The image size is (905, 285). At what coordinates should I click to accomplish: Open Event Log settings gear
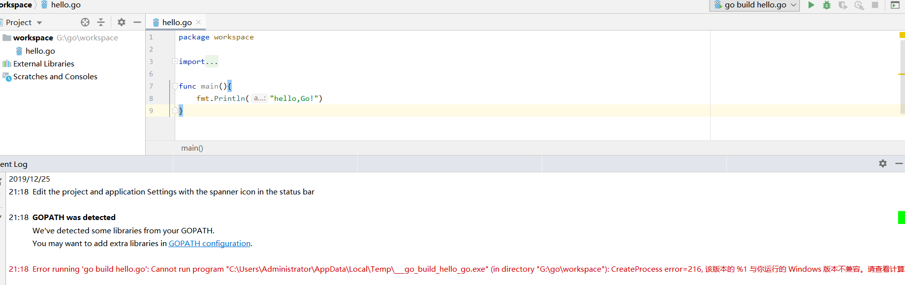click(x=883, y=163)
